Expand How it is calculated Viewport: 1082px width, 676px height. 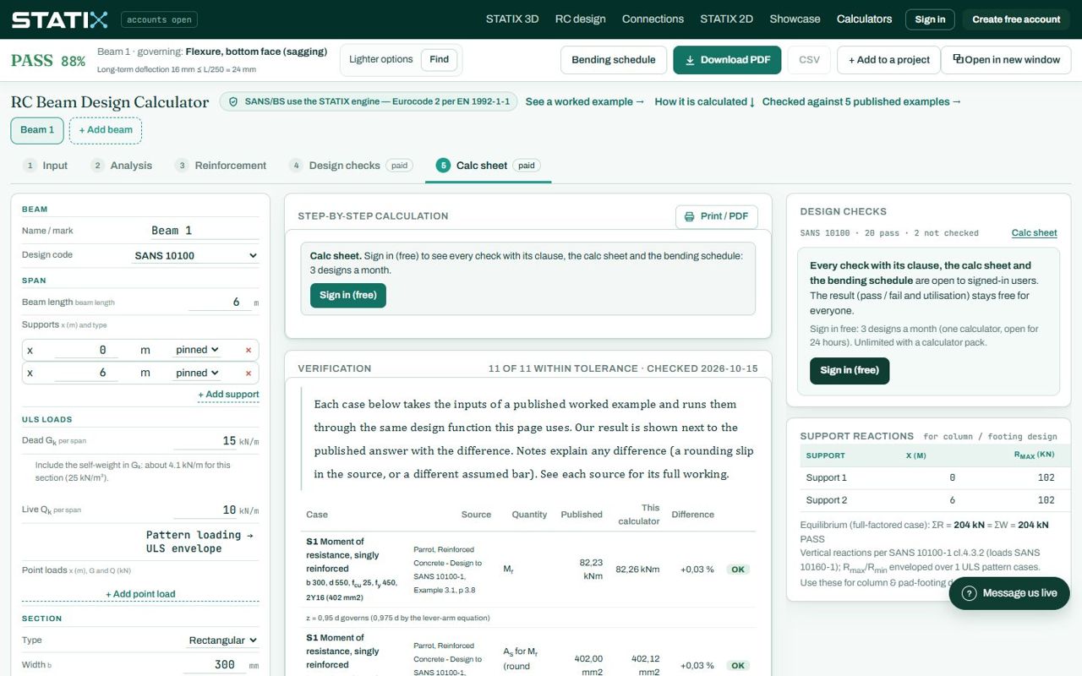coord(705,101)
